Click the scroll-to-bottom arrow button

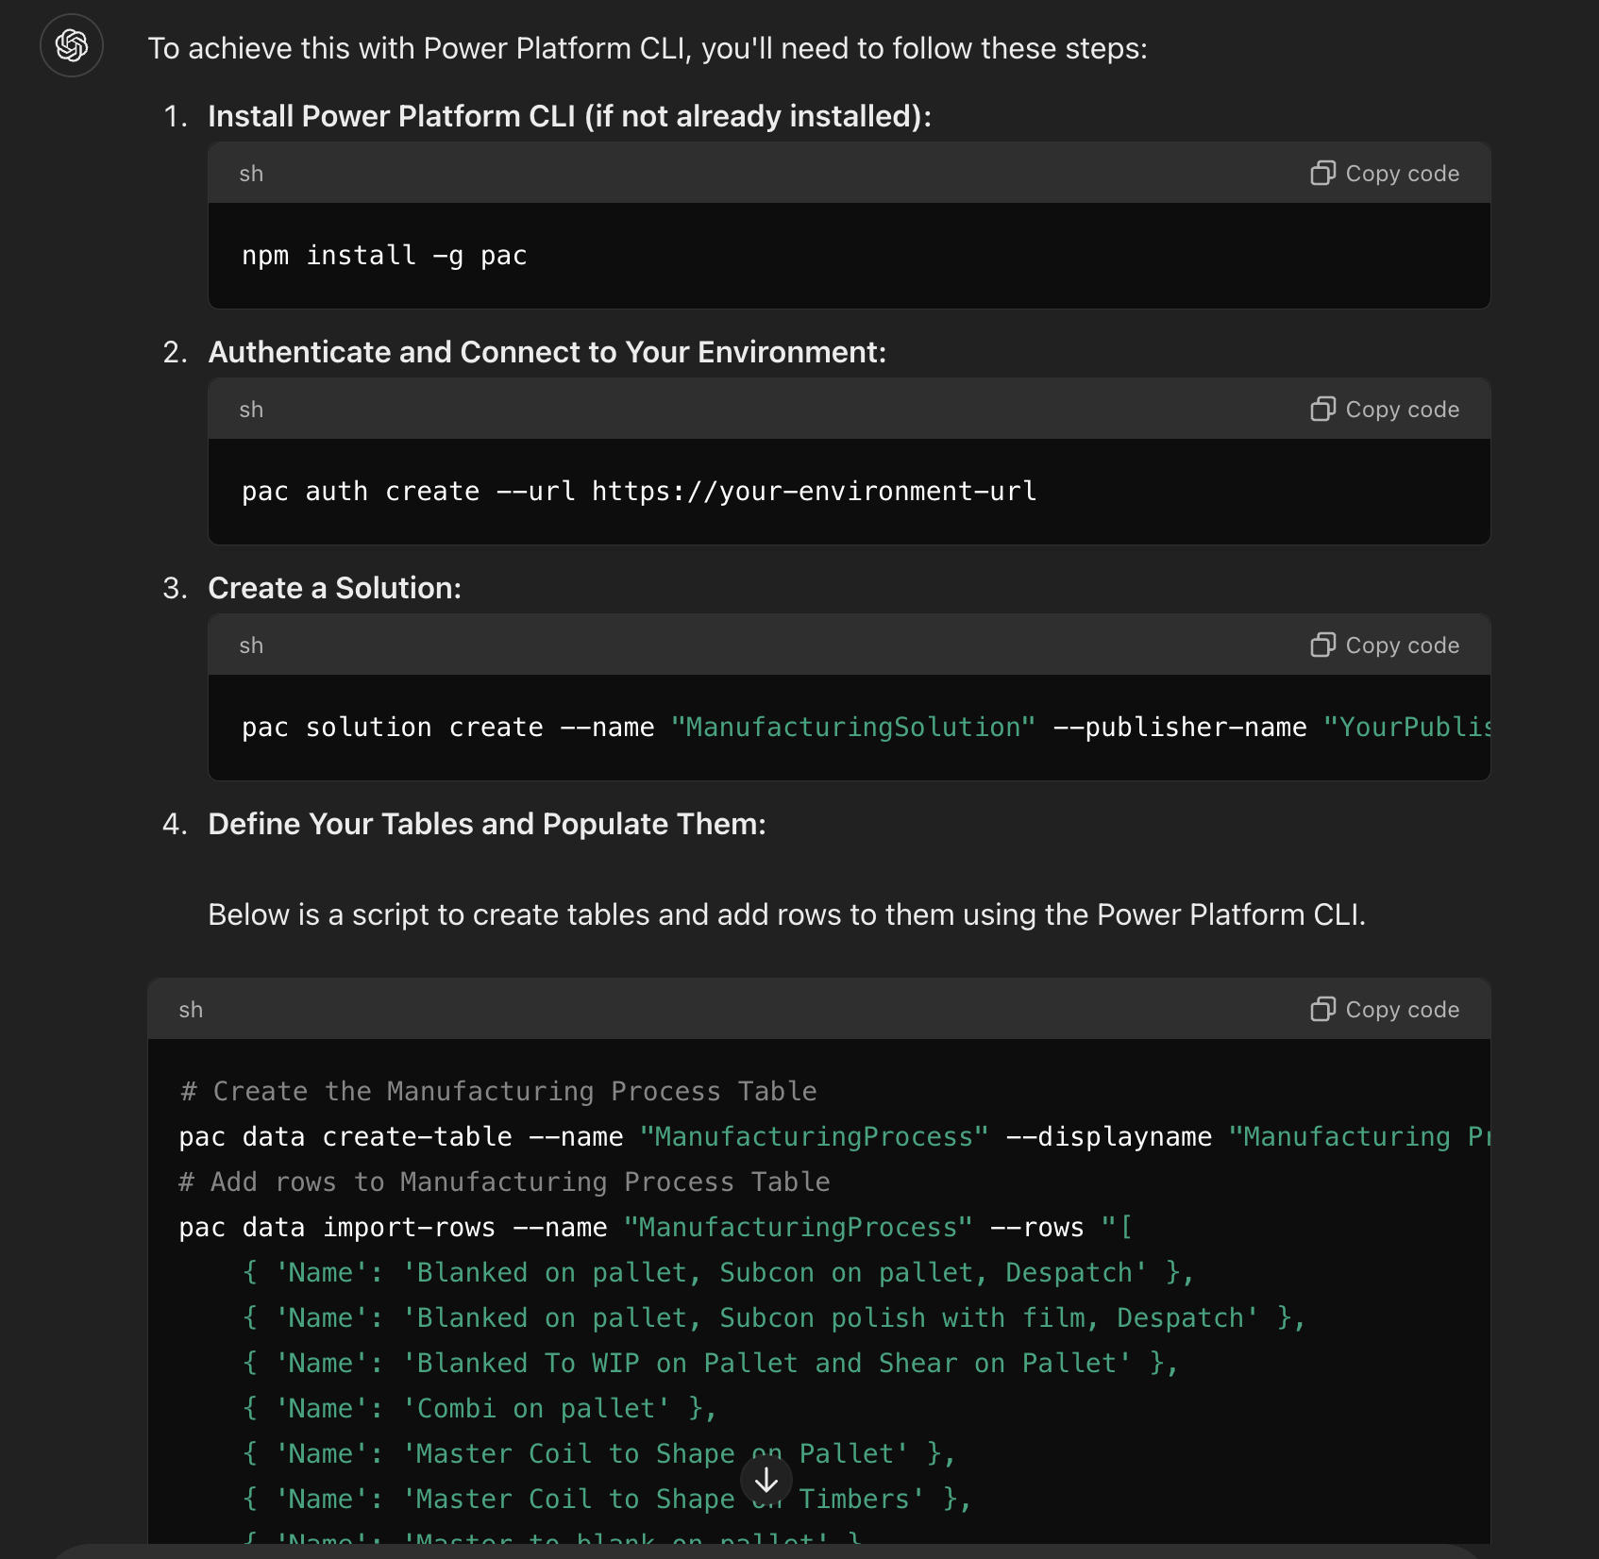tap(766, 1480)
